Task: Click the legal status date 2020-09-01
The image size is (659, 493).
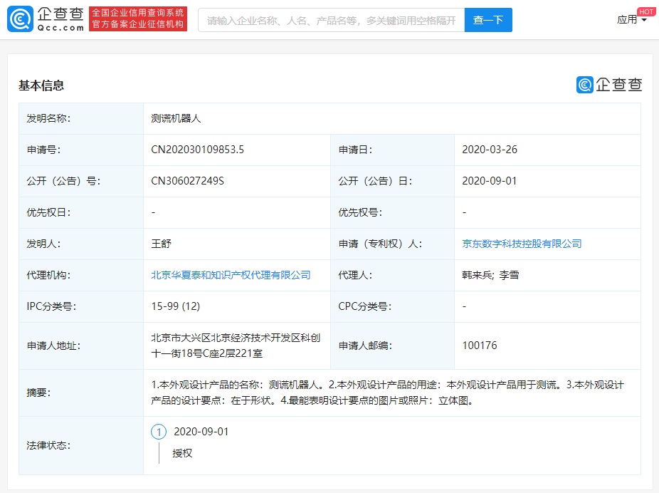Action: [x=201, y=432]
